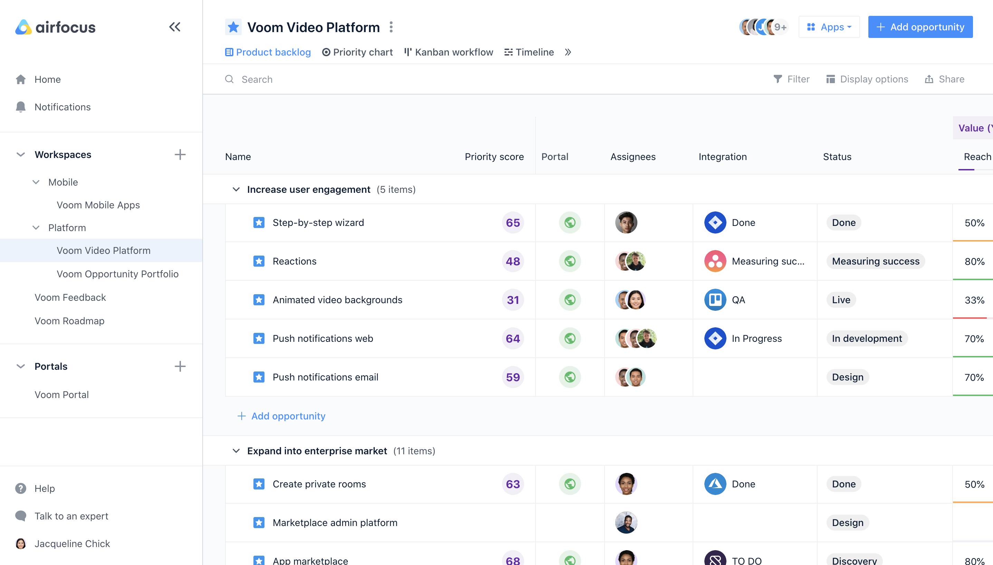
Task: Switch to the Kanban workflow tab
Action: pos(449,52)
